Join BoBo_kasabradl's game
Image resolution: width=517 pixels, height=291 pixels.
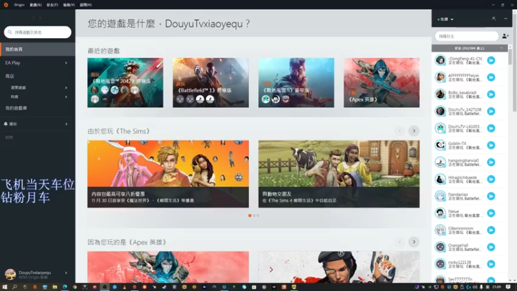[491, 94]
